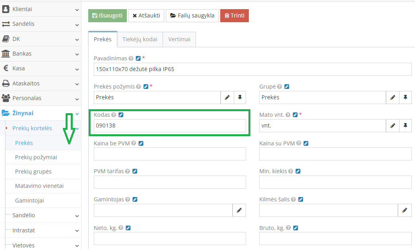Click pin icon beside Mato vnt. field
This screenshot has width=415, height=251.
coord(405,125)
